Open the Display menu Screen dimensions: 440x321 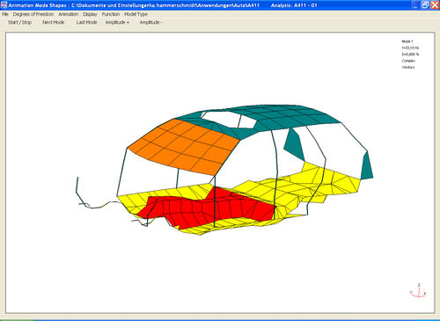pos(90,14)
